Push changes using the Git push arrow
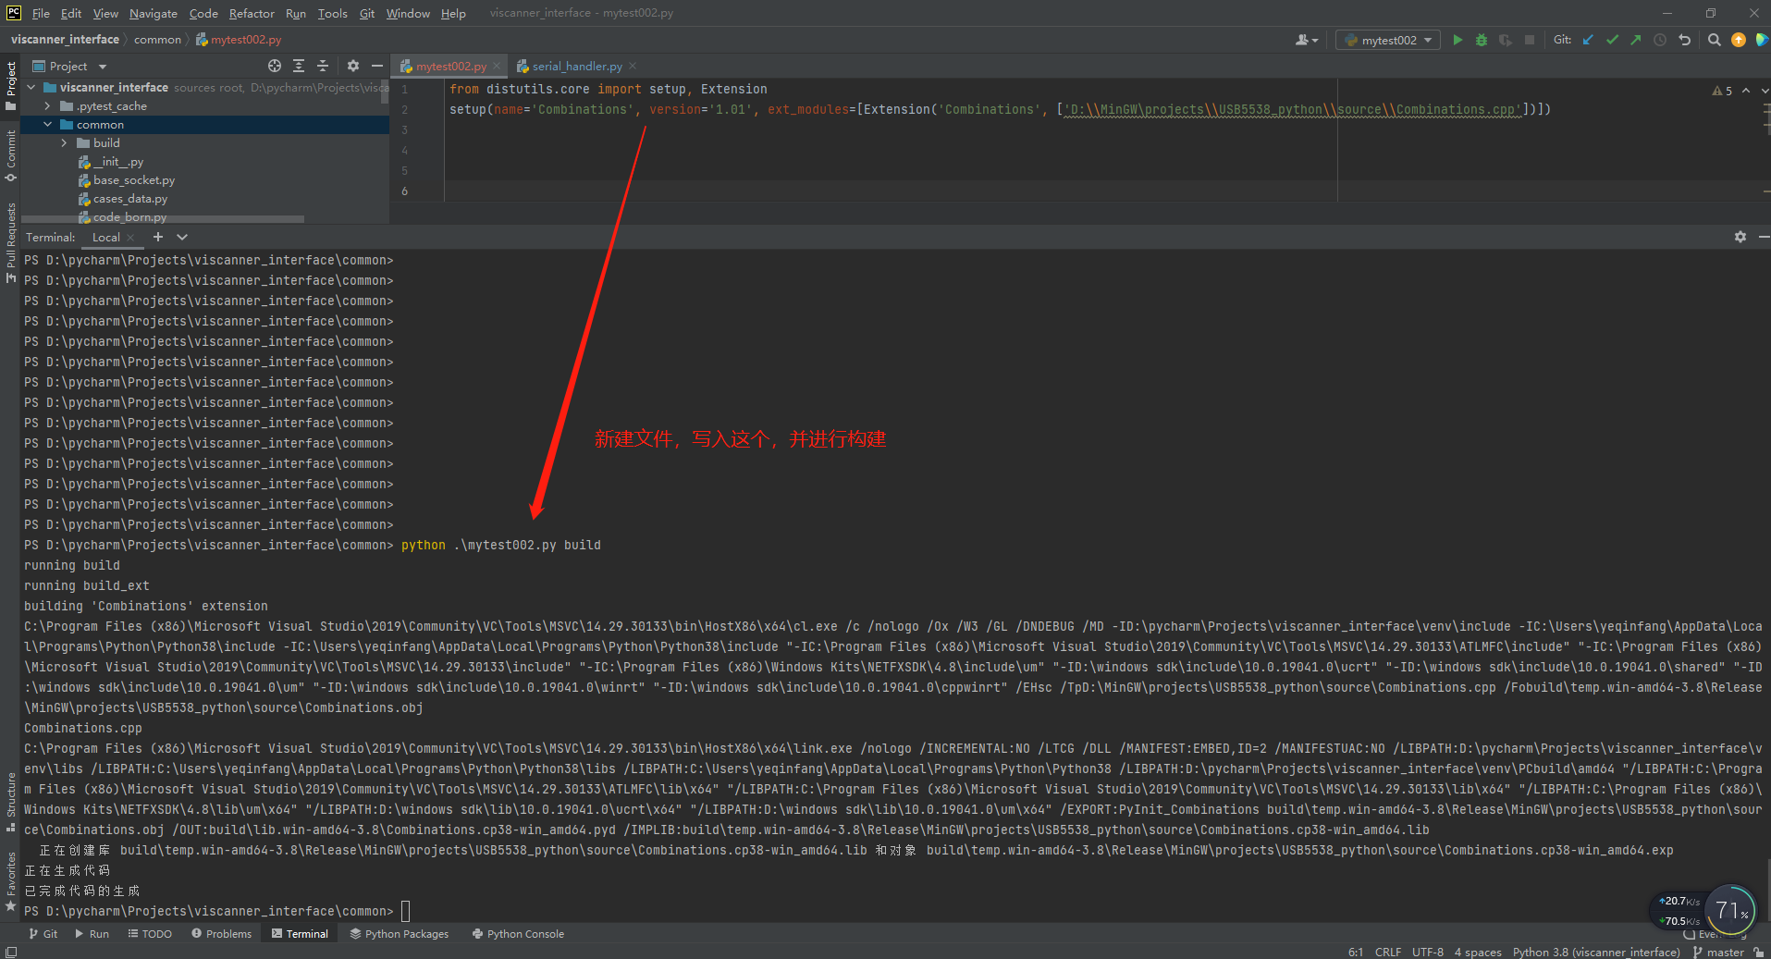This screenshot has width=1771, height=959. [1635, 40]
